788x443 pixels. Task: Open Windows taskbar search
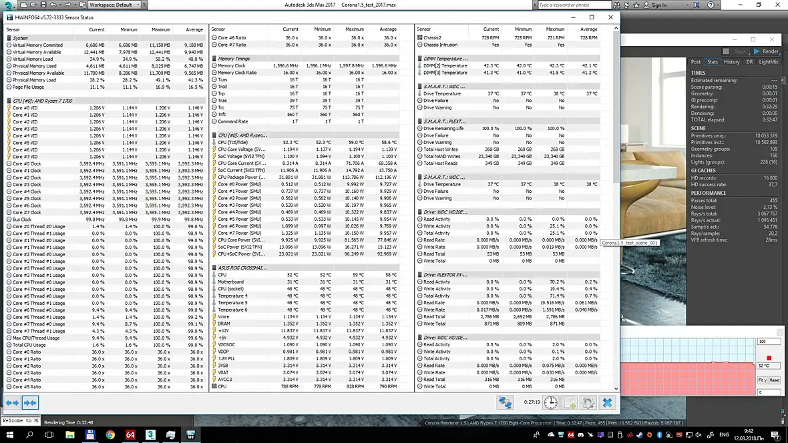29,434
